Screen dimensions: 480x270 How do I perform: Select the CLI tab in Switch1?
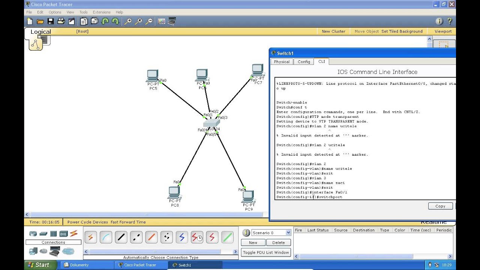[x=322, y=61]
